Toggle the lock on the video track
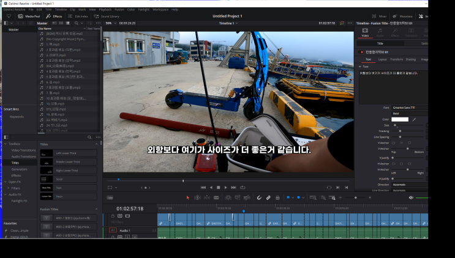Screen dimensions: 455x258 coord(113,216)
